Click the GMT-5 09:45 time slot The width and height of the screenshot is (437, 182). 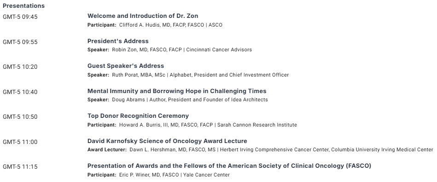tap(20, 17)
